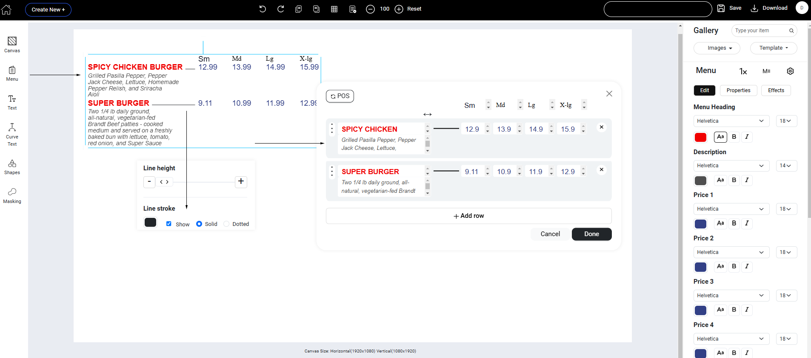Viewport: 811px width, 358px height.
Task: Select the Solid line stroke option
Action: [x=199, y=224]
